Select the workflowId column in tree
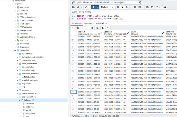This screenshot has height=117, width=177. coord(30,113)
